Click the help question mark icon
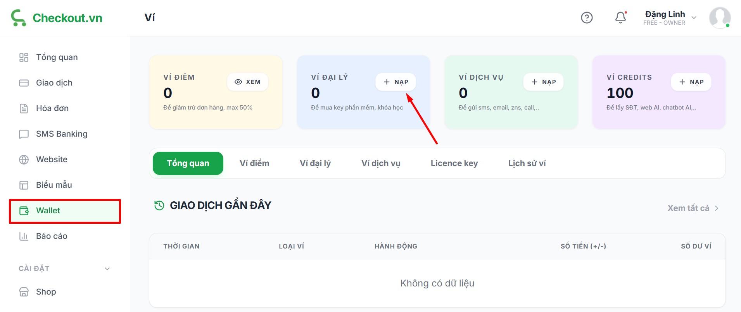The width and height of the screenshot is (741, 312). coord(587,18)
